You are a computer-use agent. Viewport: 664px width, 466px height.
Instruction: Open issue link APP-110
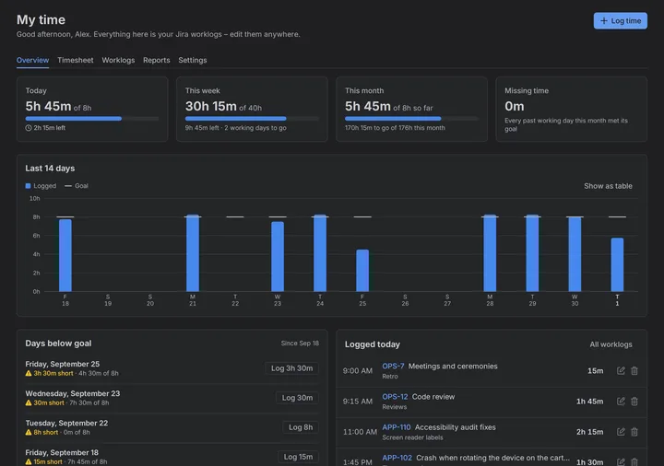397,427
